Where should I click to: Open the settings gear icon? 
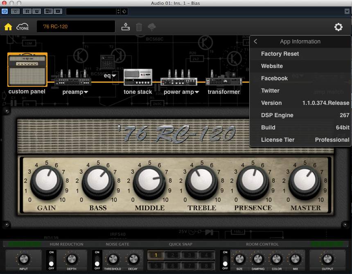tap(338, 27)
